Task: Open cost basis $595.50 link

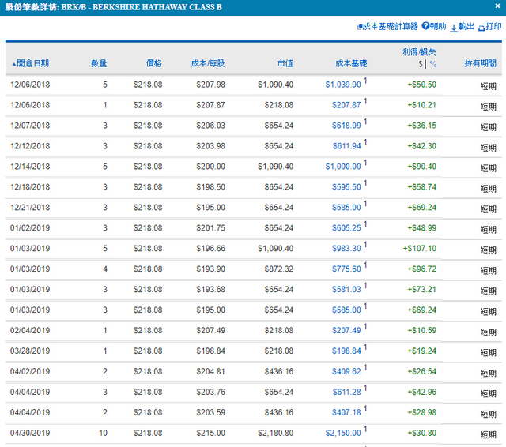Action: click(x=346, y=187)
